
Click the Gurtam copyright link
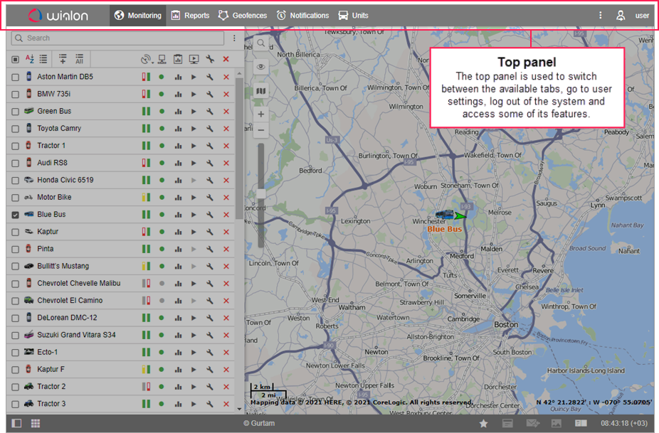point(259,423)
